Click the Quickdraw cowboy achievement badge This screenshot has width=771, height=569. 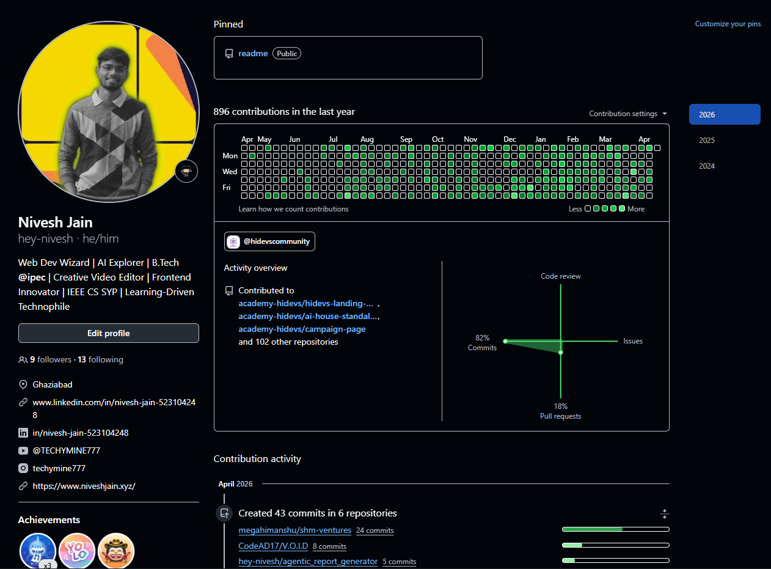(x=115, y=550)
